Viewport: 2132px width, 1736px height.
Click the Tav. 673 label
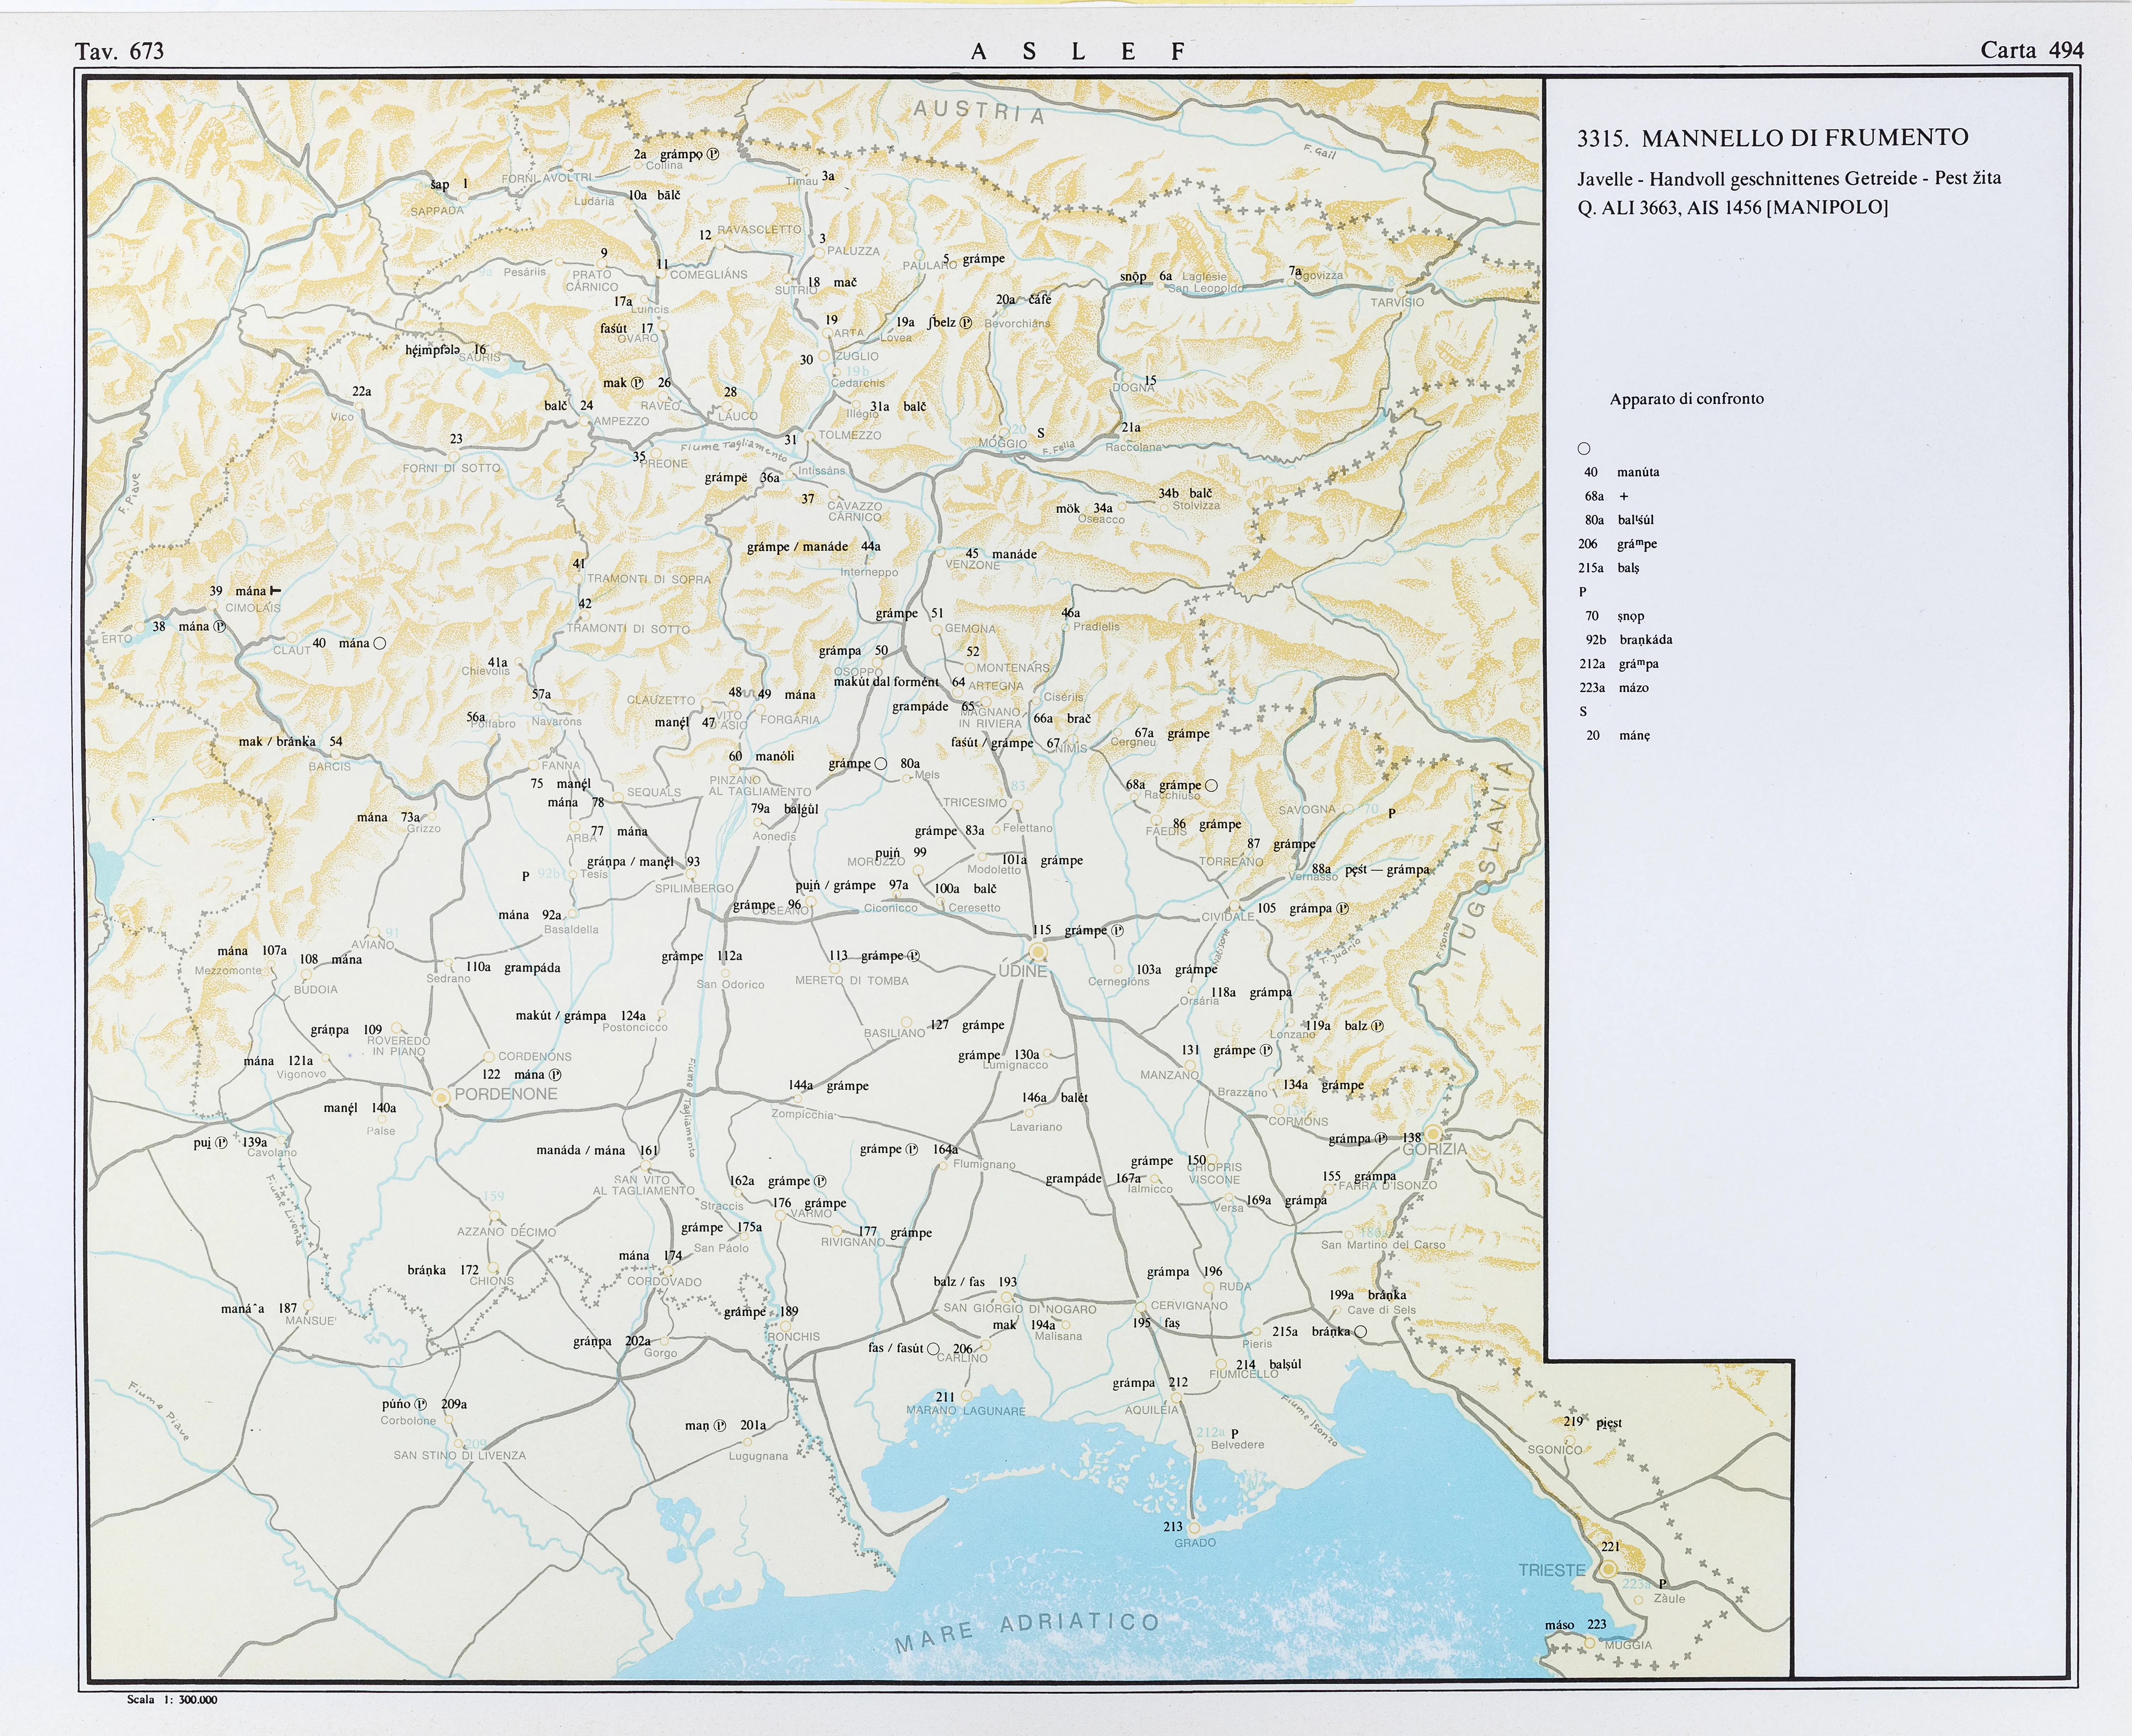coord(119,51)
